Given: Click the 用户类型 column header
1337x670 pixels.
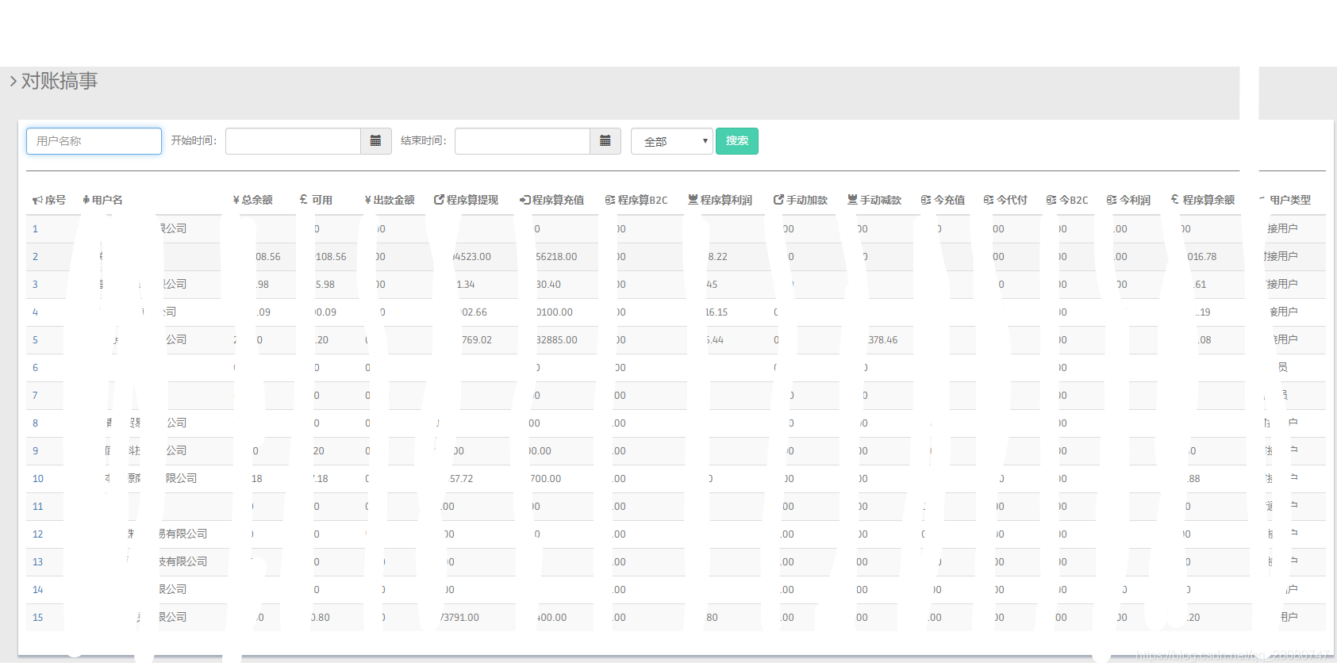Looking at the screenshot, I should (x=1290, y=200).
